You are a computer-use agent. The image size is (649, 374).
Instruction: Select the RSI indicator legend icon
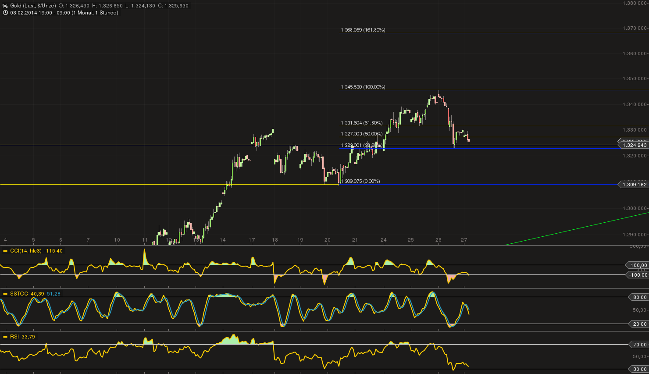click(5, 336)
